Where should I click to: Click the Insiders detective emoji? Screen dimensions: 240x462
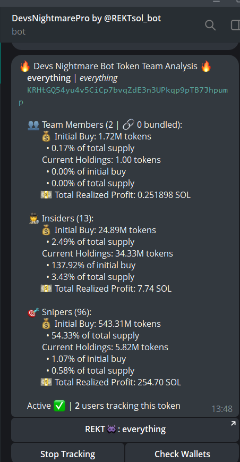coord(33,219)
